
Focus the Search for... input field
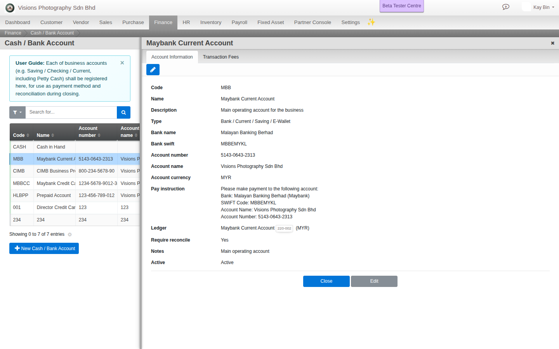[71, 112]
